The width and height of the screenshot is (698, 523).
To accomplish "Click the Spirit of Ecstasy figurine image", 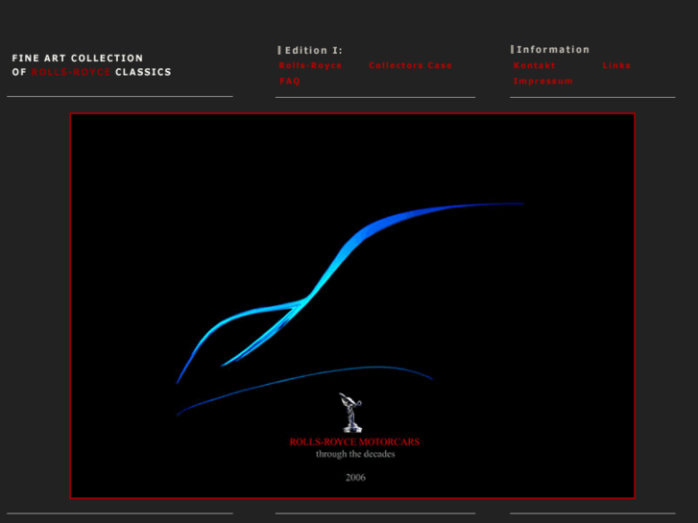I will (x=351, y=413).
